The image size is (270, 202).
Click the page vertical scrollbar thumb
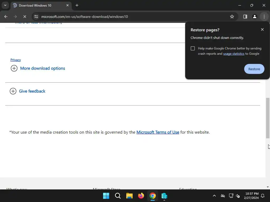point(268,118)
